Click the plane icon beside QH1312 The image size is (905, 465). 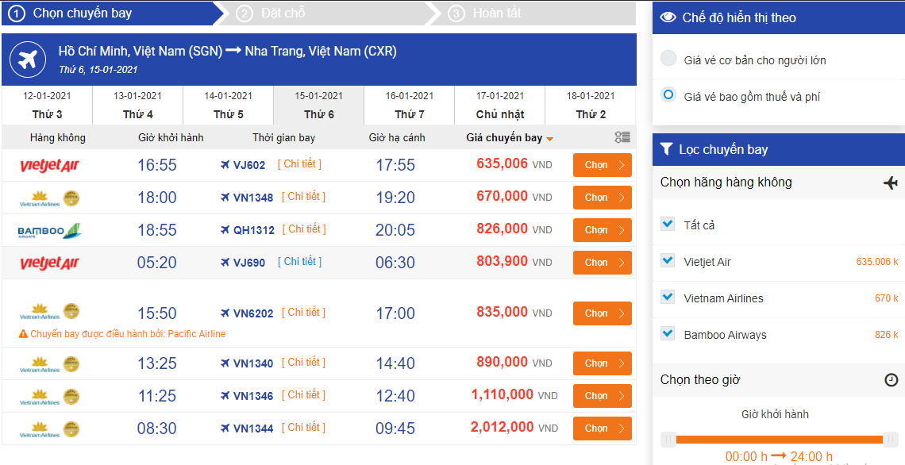coord(225,229)
